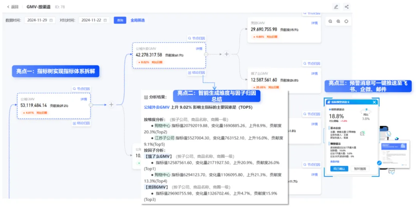The width and height of the screenshot is (416, 207).
Task: Open the 数据时间 date picker 2024-11-29
Action: (x=40, y=20)
